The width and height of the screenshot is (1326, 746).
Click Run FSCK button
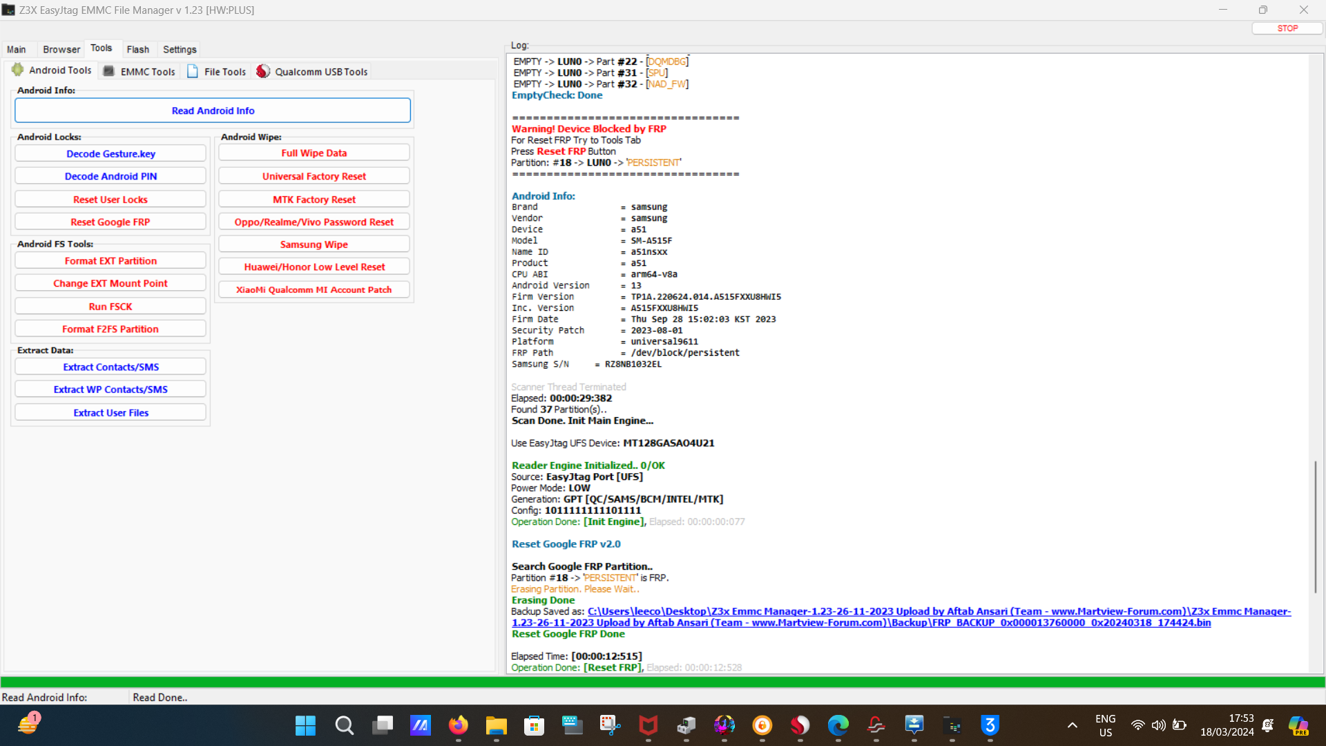tap(110, 307)
